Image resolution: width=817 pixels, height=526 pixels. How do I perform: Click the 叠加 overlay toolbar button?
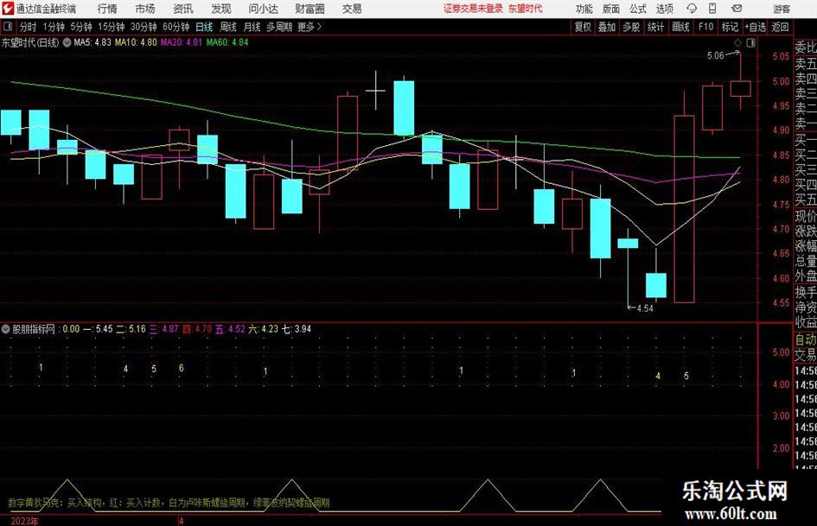(x=607, y=27)
